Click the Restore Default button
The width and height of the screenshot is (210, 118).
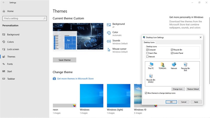coord(193,89)
